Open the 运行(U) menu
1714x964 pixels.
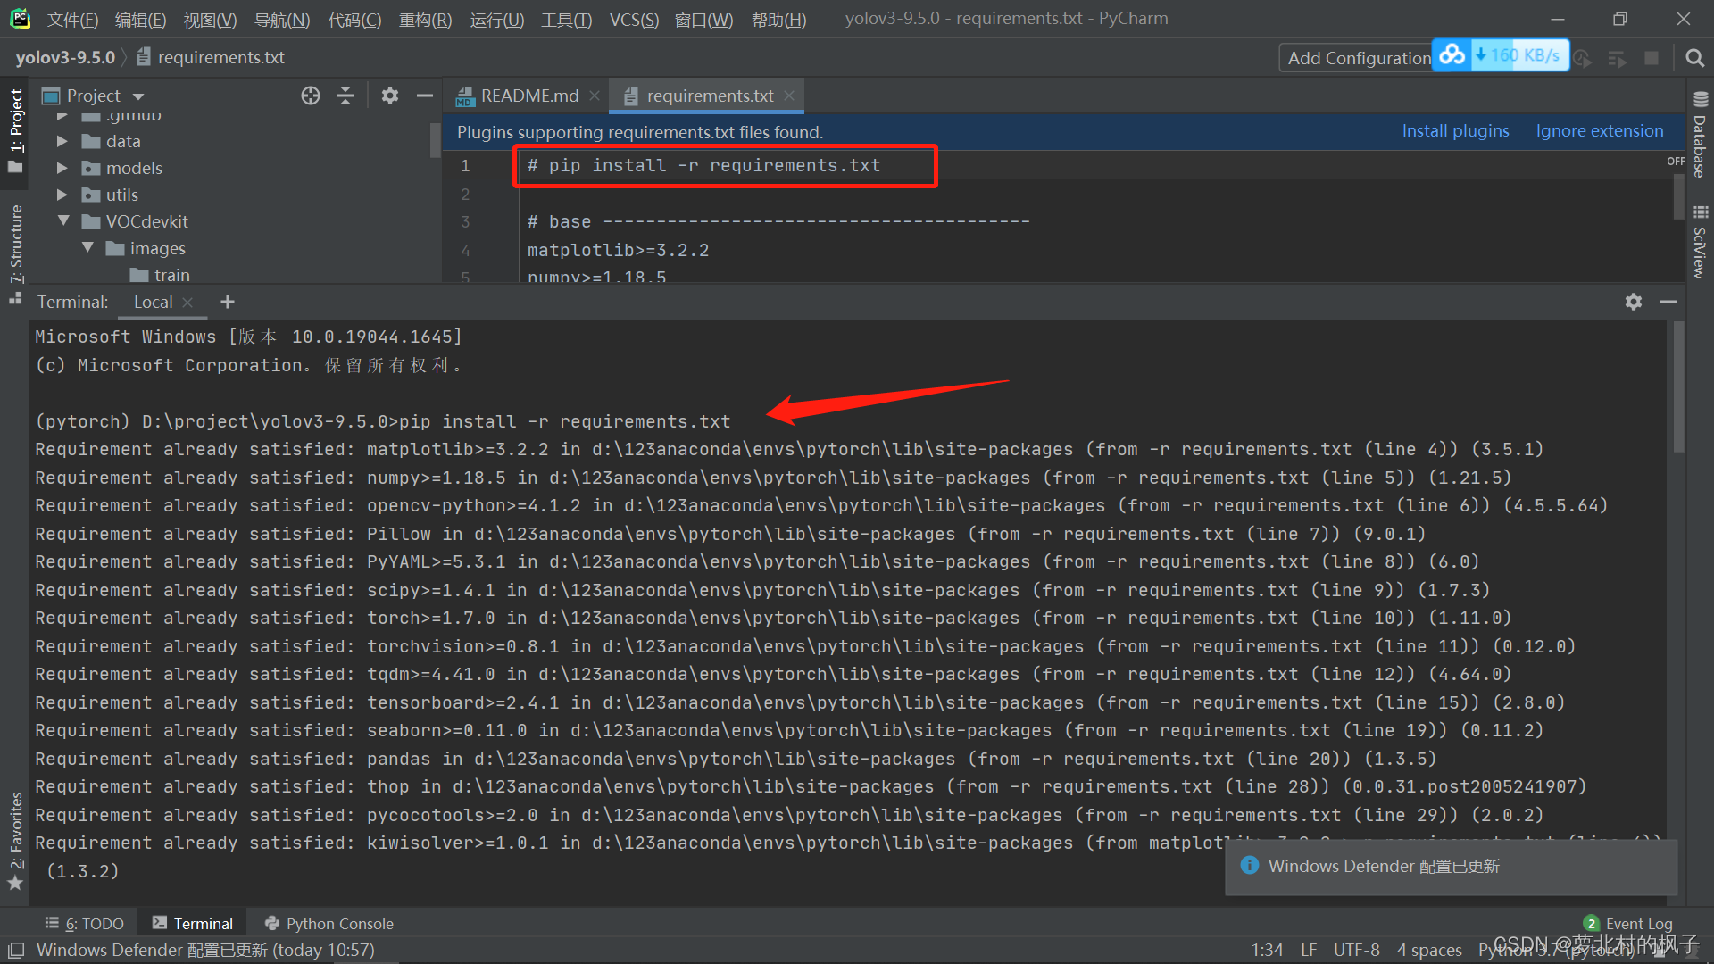(x=496, y=20)
